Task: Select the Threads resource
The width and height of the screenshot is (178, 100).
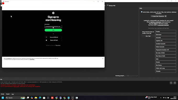Action: click(165, 71)
